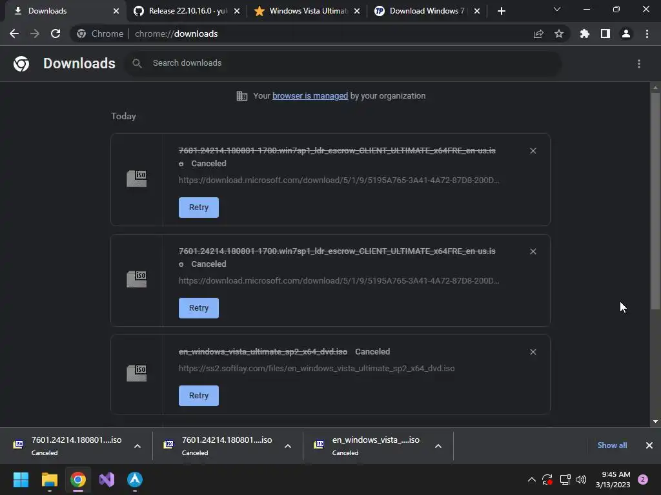Open the Windows Start menu
The width and height of the screenshot is (661, 495).
21,480
